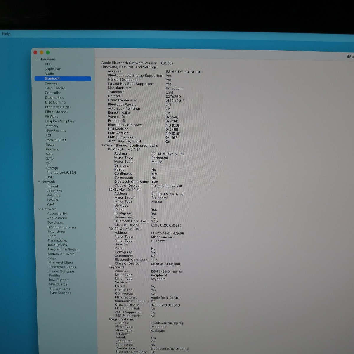Collapse the Software section chevron

40,209
